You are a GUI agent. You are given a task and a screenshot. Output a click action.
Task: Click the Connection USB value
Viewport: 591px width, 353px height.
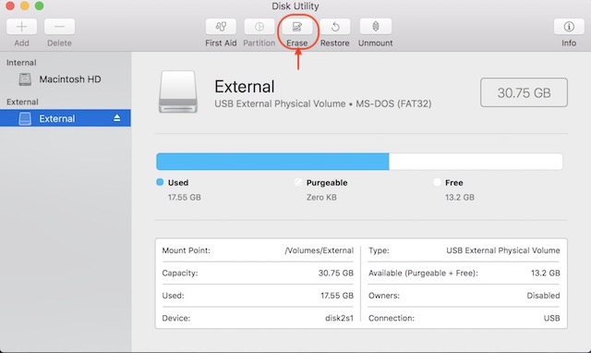point(552,318)
